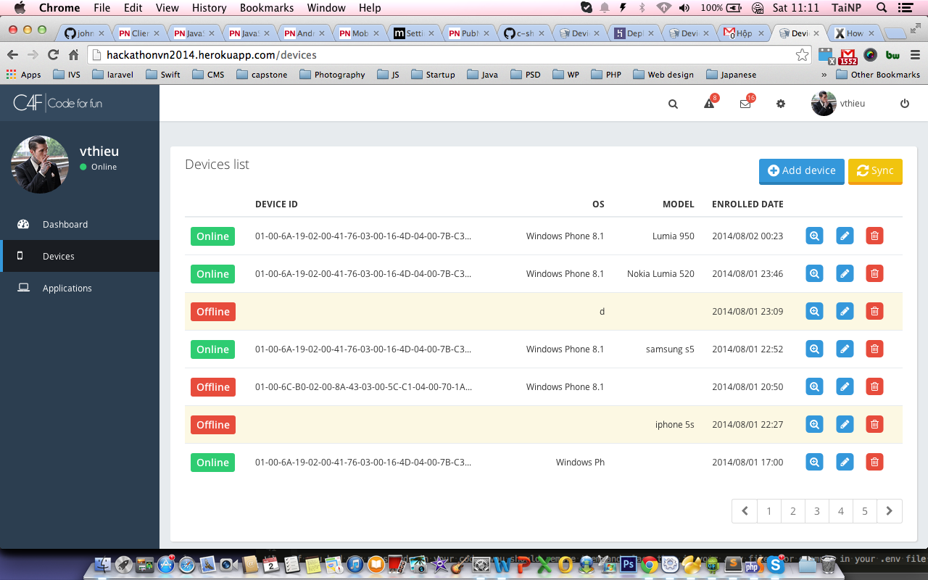
Task: Open Dashboard in sidebar
Action: coord(80,224)
